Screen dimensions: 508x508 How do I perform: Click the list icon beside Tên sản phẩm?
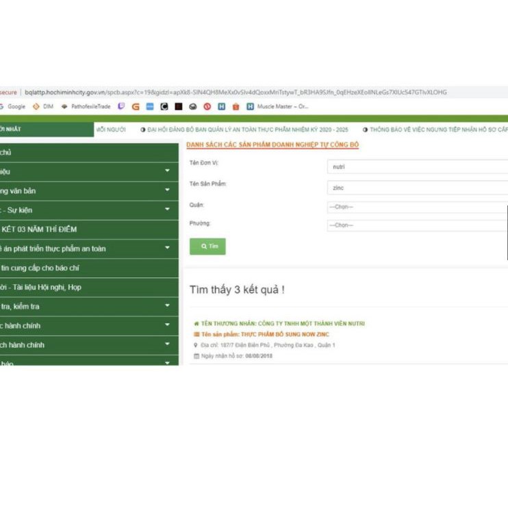pos(196,334)
